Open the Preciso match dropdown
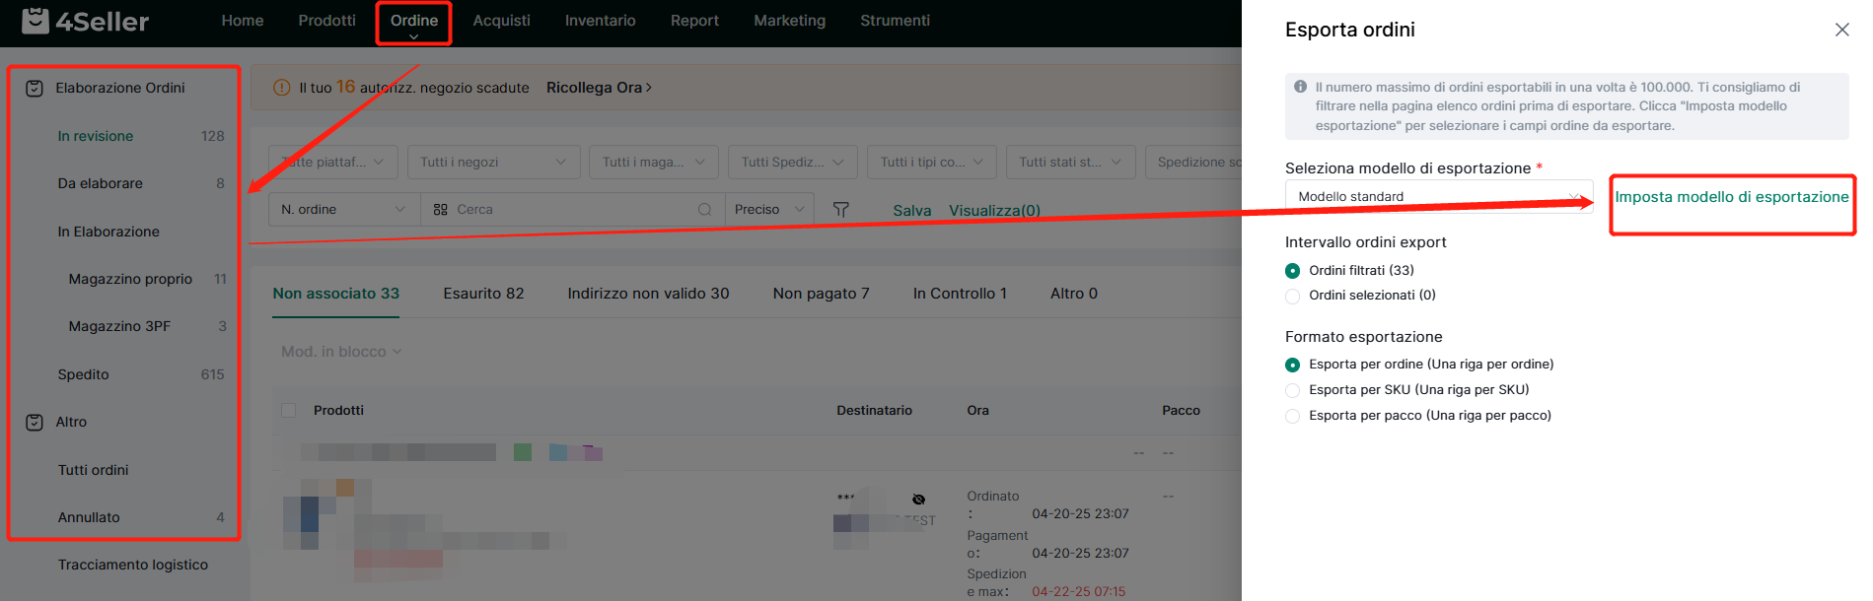The image size is (1873, 601). point(769,210)
